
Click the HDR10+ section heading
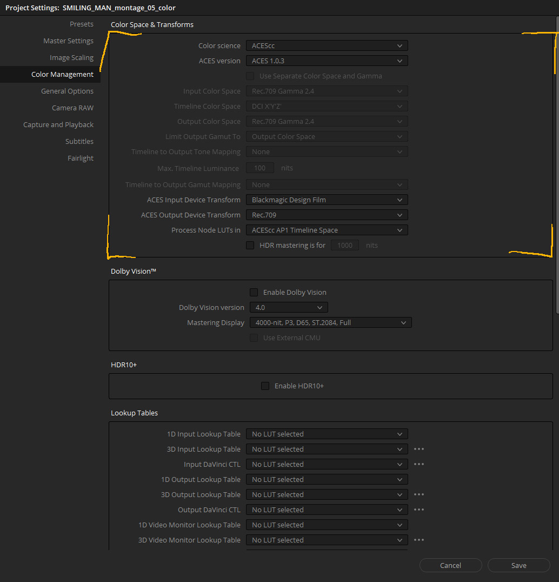(x=124, y=365)
